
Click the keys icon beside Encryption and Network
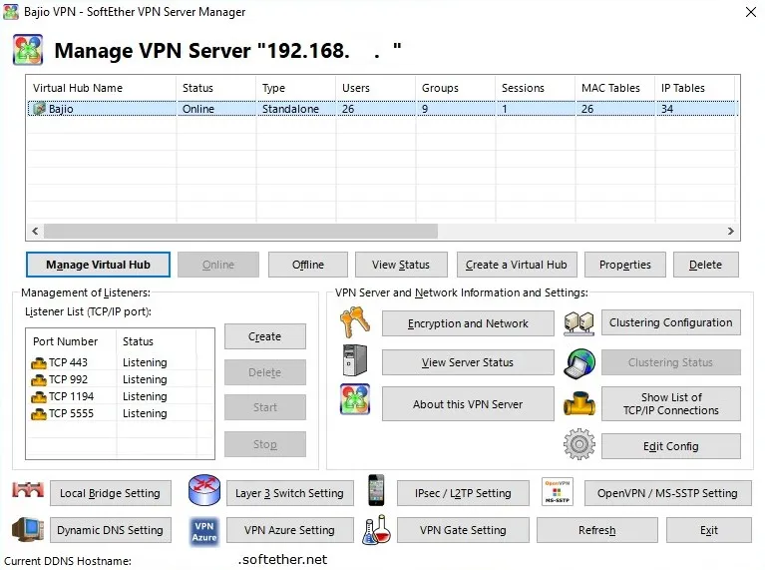coord(355,322)
